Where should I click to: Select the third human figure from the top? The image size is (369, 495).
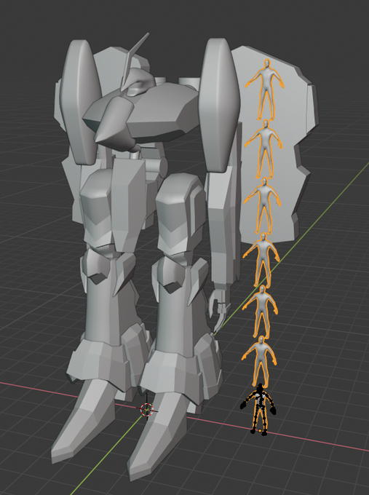coord(263,205)
